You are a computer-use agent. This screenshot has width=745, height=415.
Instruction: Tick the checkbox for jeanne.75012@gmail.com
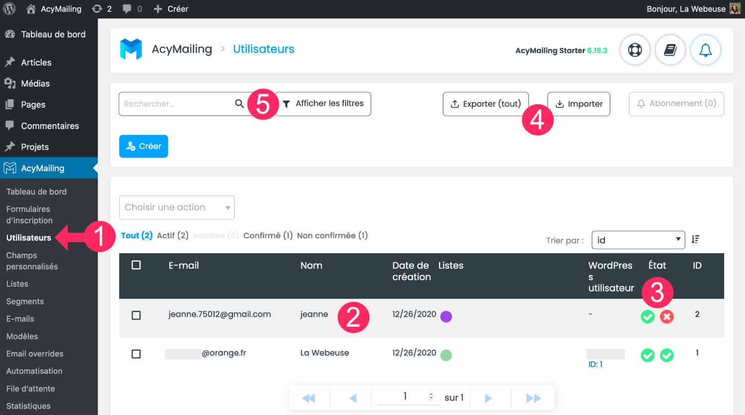(136, 315)
